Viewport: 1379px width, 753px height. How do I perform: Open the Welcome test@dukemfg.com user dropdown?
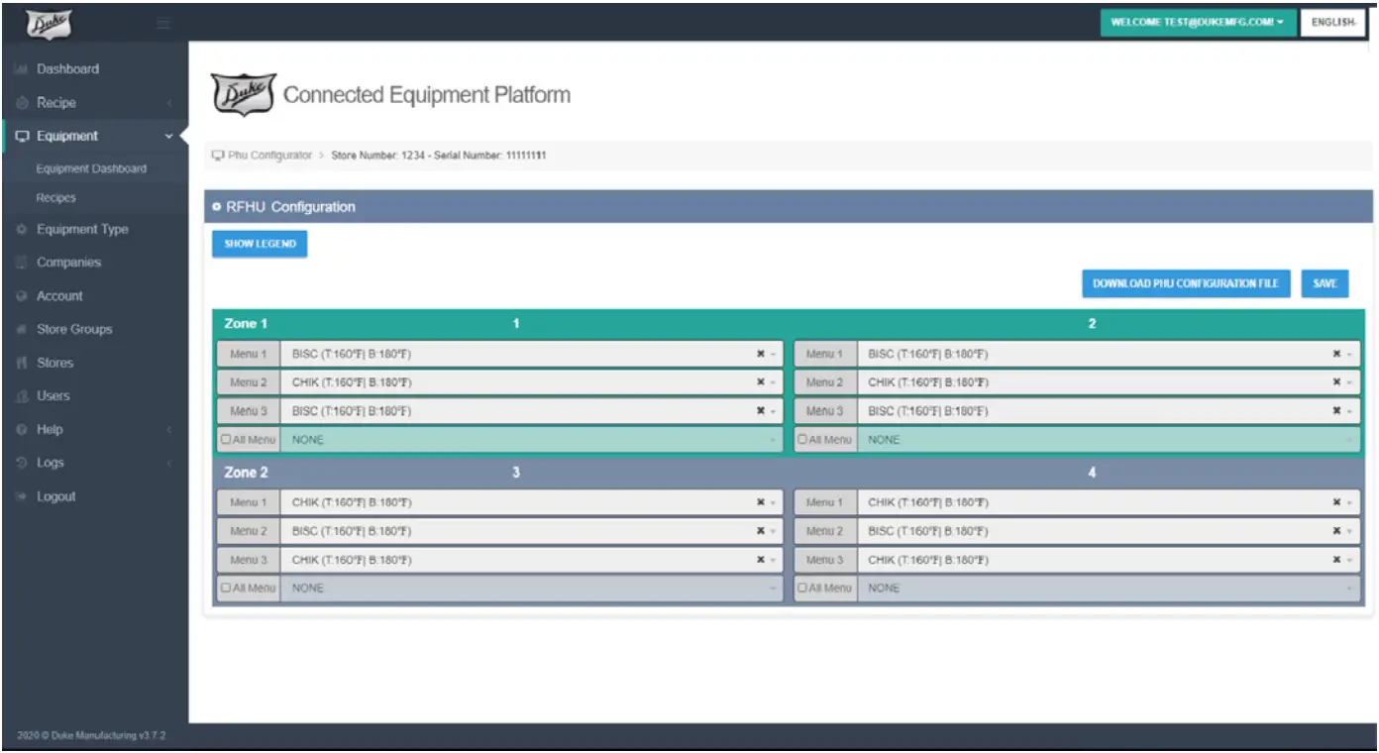pos(1198,23)
